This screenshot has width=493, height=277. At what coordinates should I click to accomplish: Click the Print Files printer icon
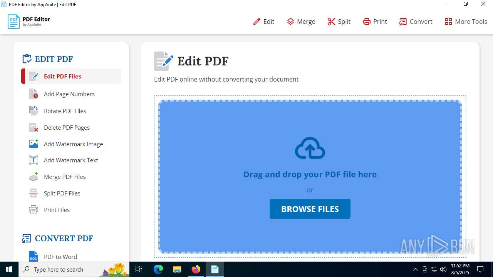(34, 210)
